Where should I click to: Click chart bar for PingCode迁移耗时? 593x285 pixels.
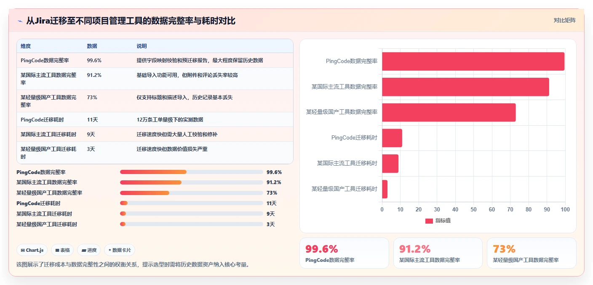point(392,138)
